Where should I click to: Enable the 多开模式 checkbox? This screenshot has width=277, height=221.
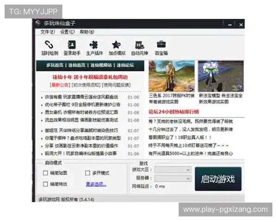coord(87,173)
